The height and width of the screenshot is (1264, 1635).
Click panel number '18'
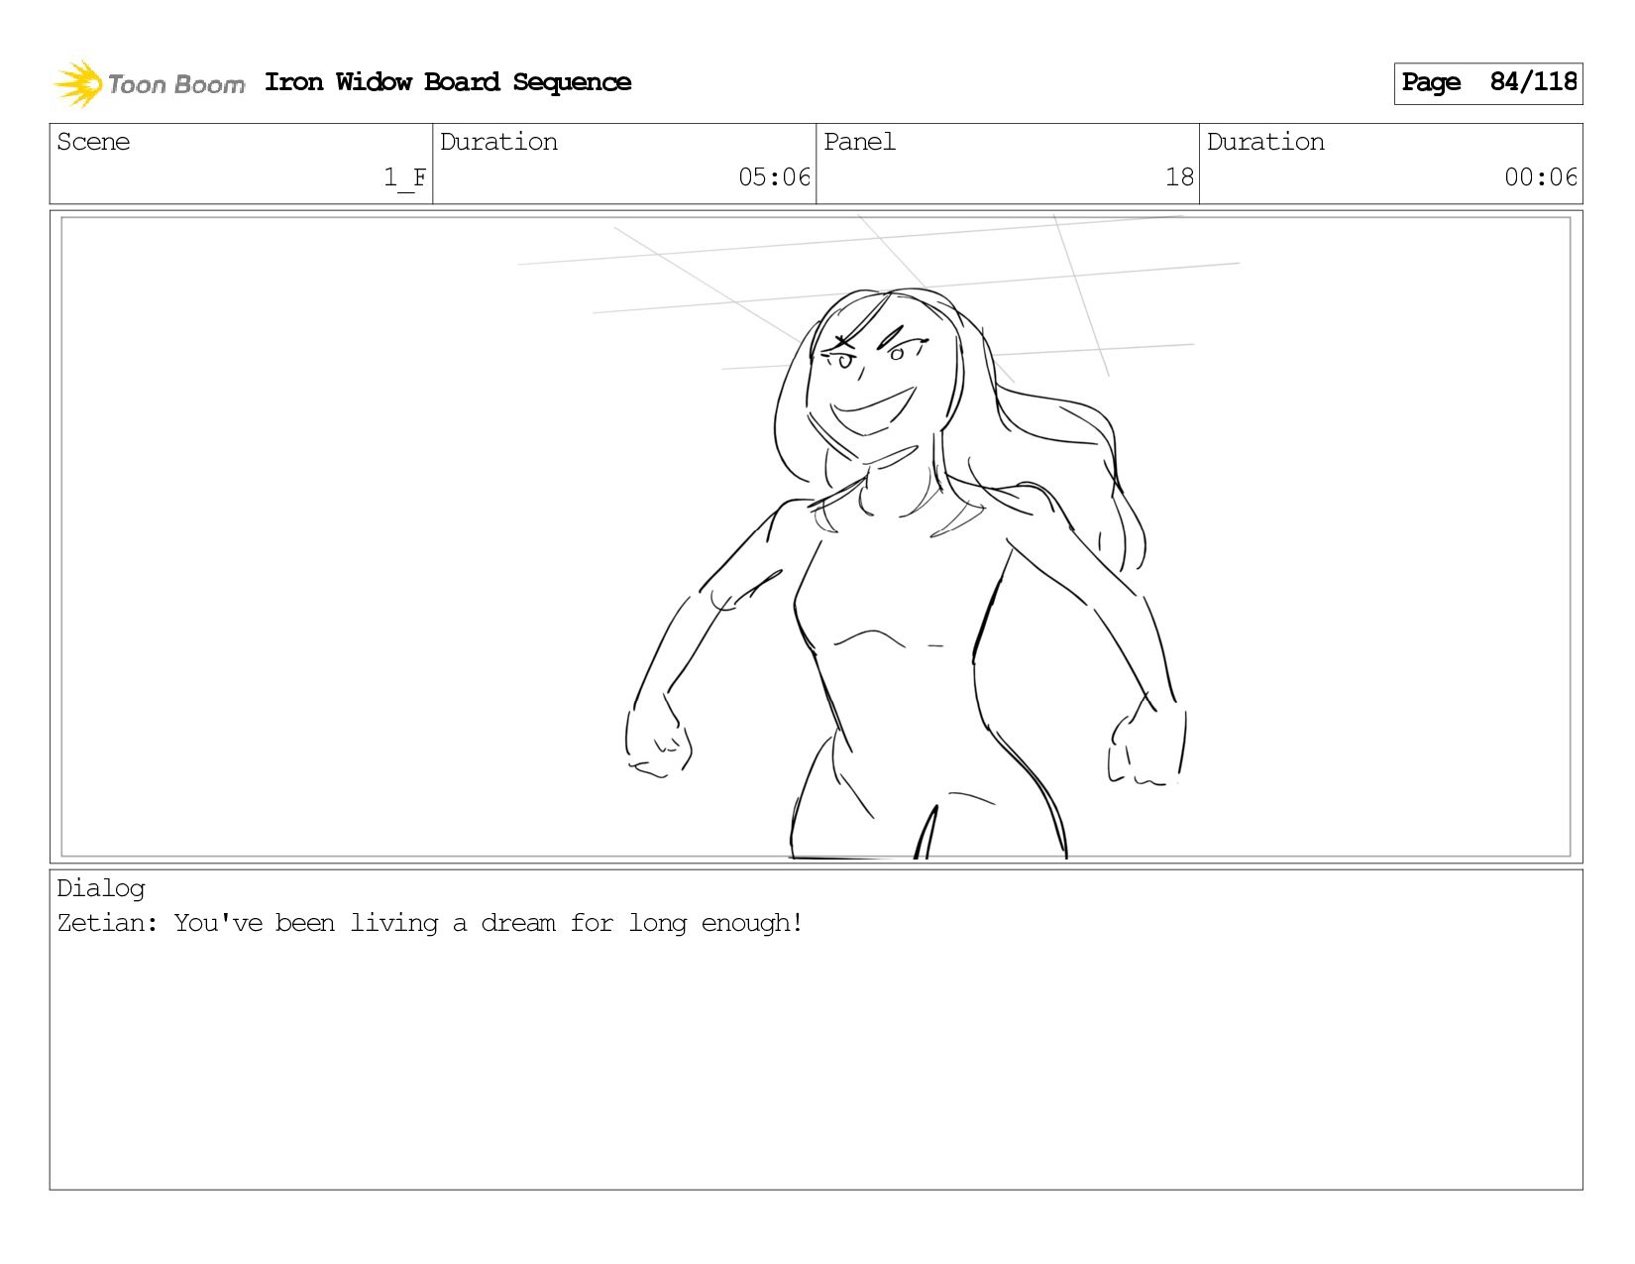coord(1179,177)
